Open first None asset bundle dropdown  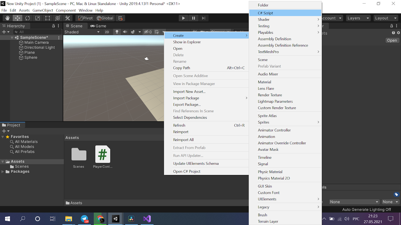coord(354,202)
